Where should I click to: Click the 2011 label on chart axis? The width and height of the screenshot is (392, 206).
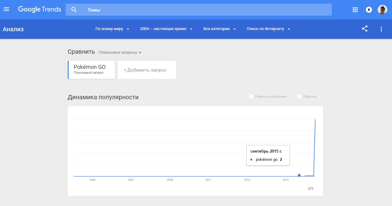click(208, 180)
